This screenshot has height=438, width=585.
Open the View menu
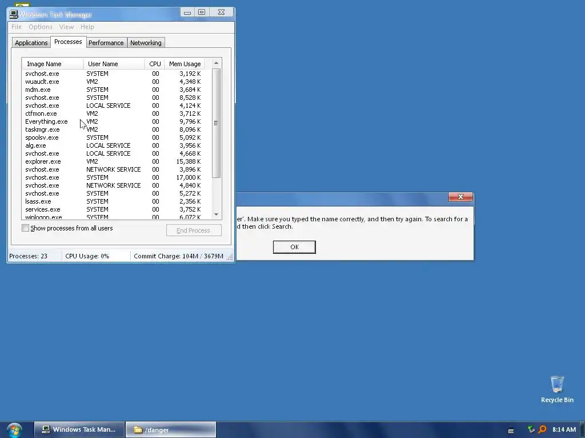pyautogui.click(x=66, y=27)
